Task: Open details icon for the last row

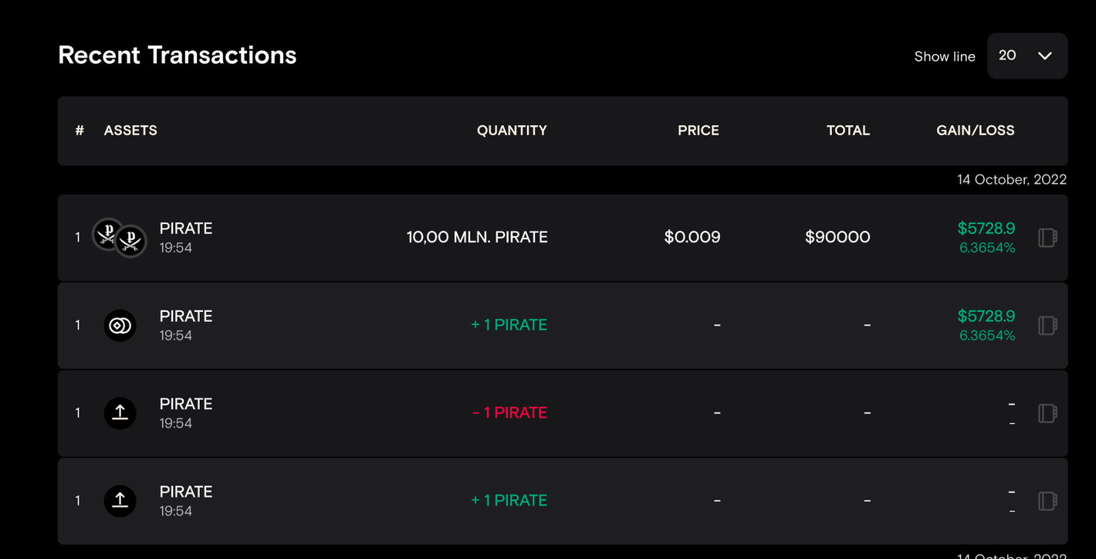Action: coord(1047,501)
